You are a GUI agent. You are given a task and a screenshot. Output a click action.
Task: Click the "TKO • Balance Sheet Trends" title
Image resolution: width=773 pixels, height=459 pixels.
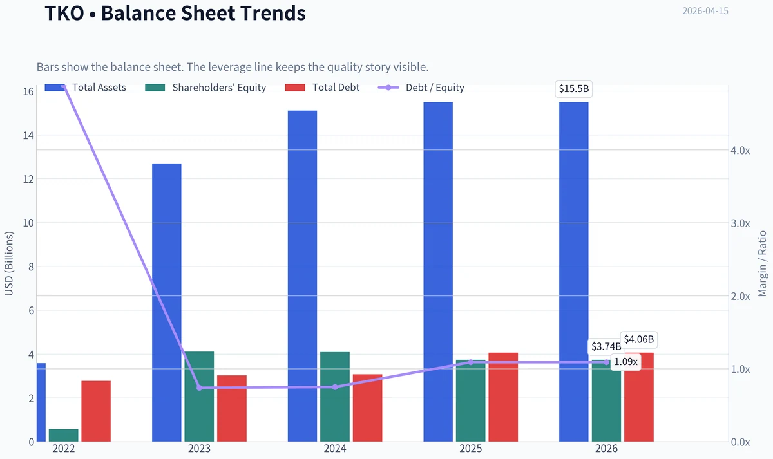[x=175, y=12]
